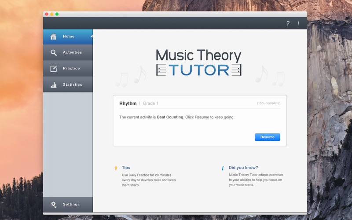Maximize the window with the green button

click(x=57, y=14)
